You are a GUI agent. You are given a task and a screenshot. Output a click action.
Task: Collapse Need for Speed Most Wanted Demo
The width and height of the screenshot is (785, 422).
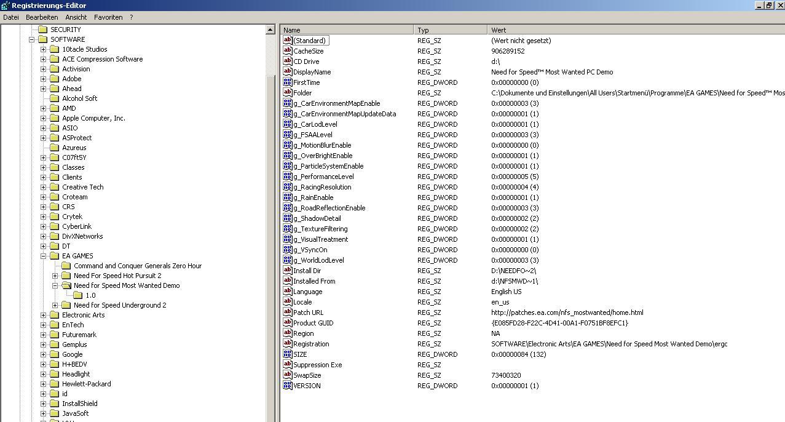click(55, 285)
